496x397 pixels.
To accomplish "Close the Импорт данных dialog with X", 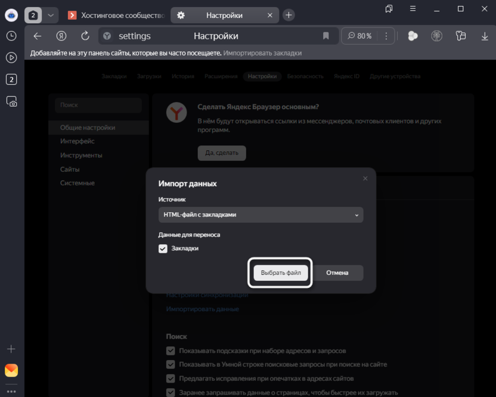I will (365, 178).
